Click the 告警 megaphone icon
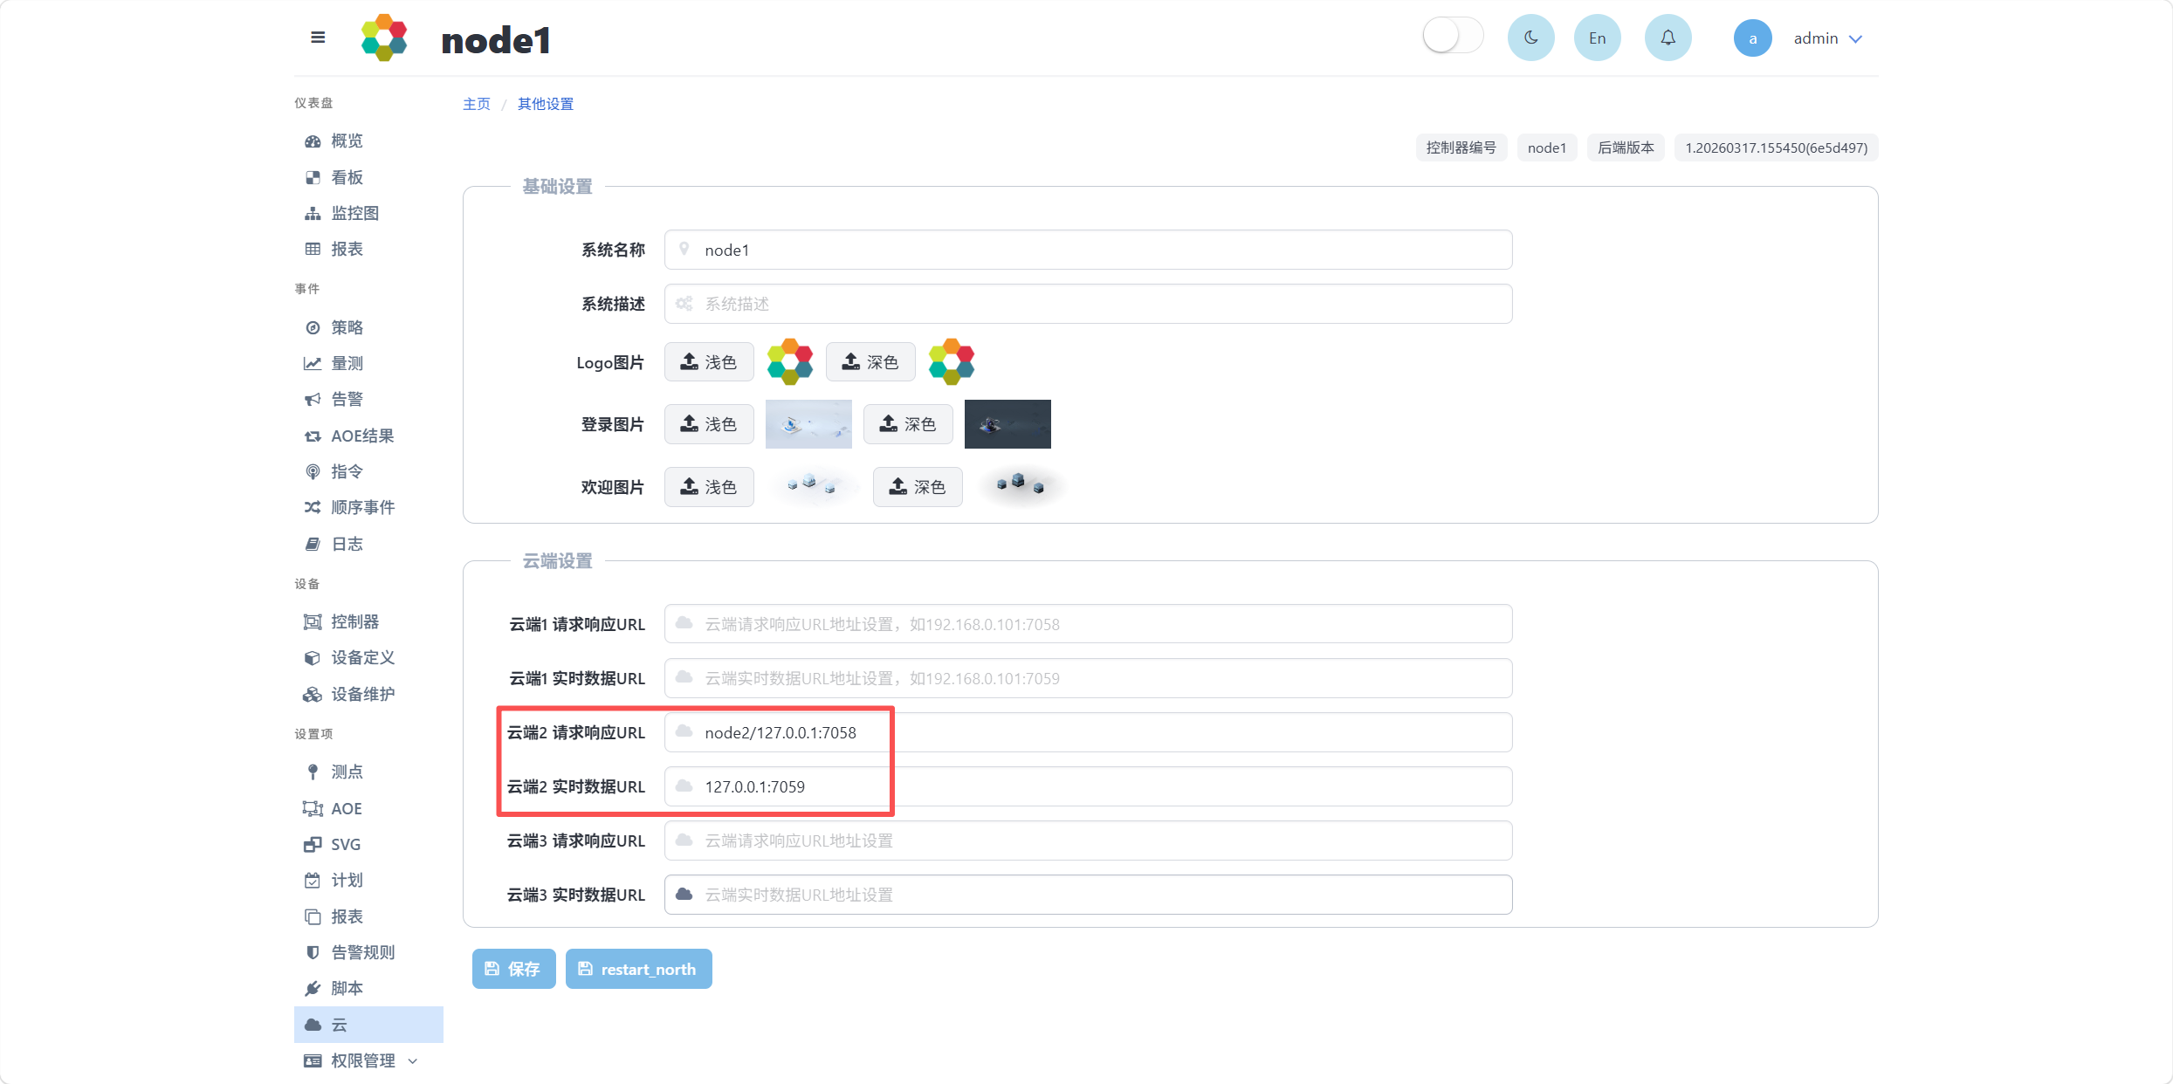The height and width of the screenshot is (1084, 2173). (313, 400)
